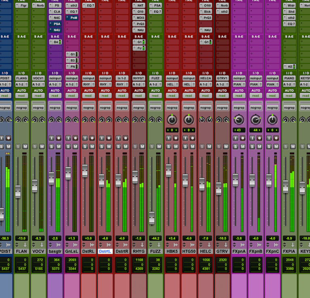Viewport: 310px width, 298px height.
Task: Open the FU send on RHYG track
Action: click(139, 48)
